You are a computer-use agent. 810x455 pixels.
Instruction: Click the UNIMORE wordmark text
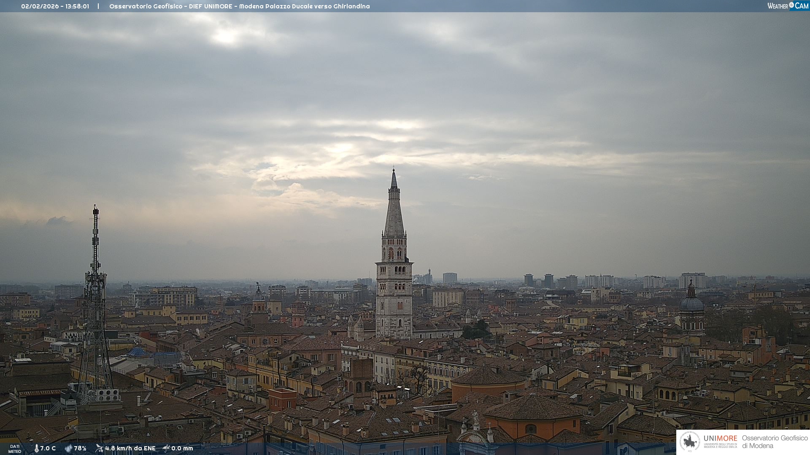pos(720,439)
